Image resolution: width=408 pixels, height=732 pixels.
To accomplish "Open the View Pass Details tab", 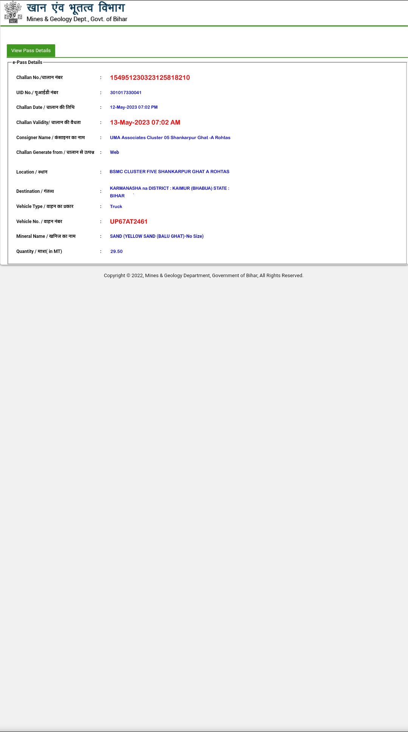I will click(31, 51).
